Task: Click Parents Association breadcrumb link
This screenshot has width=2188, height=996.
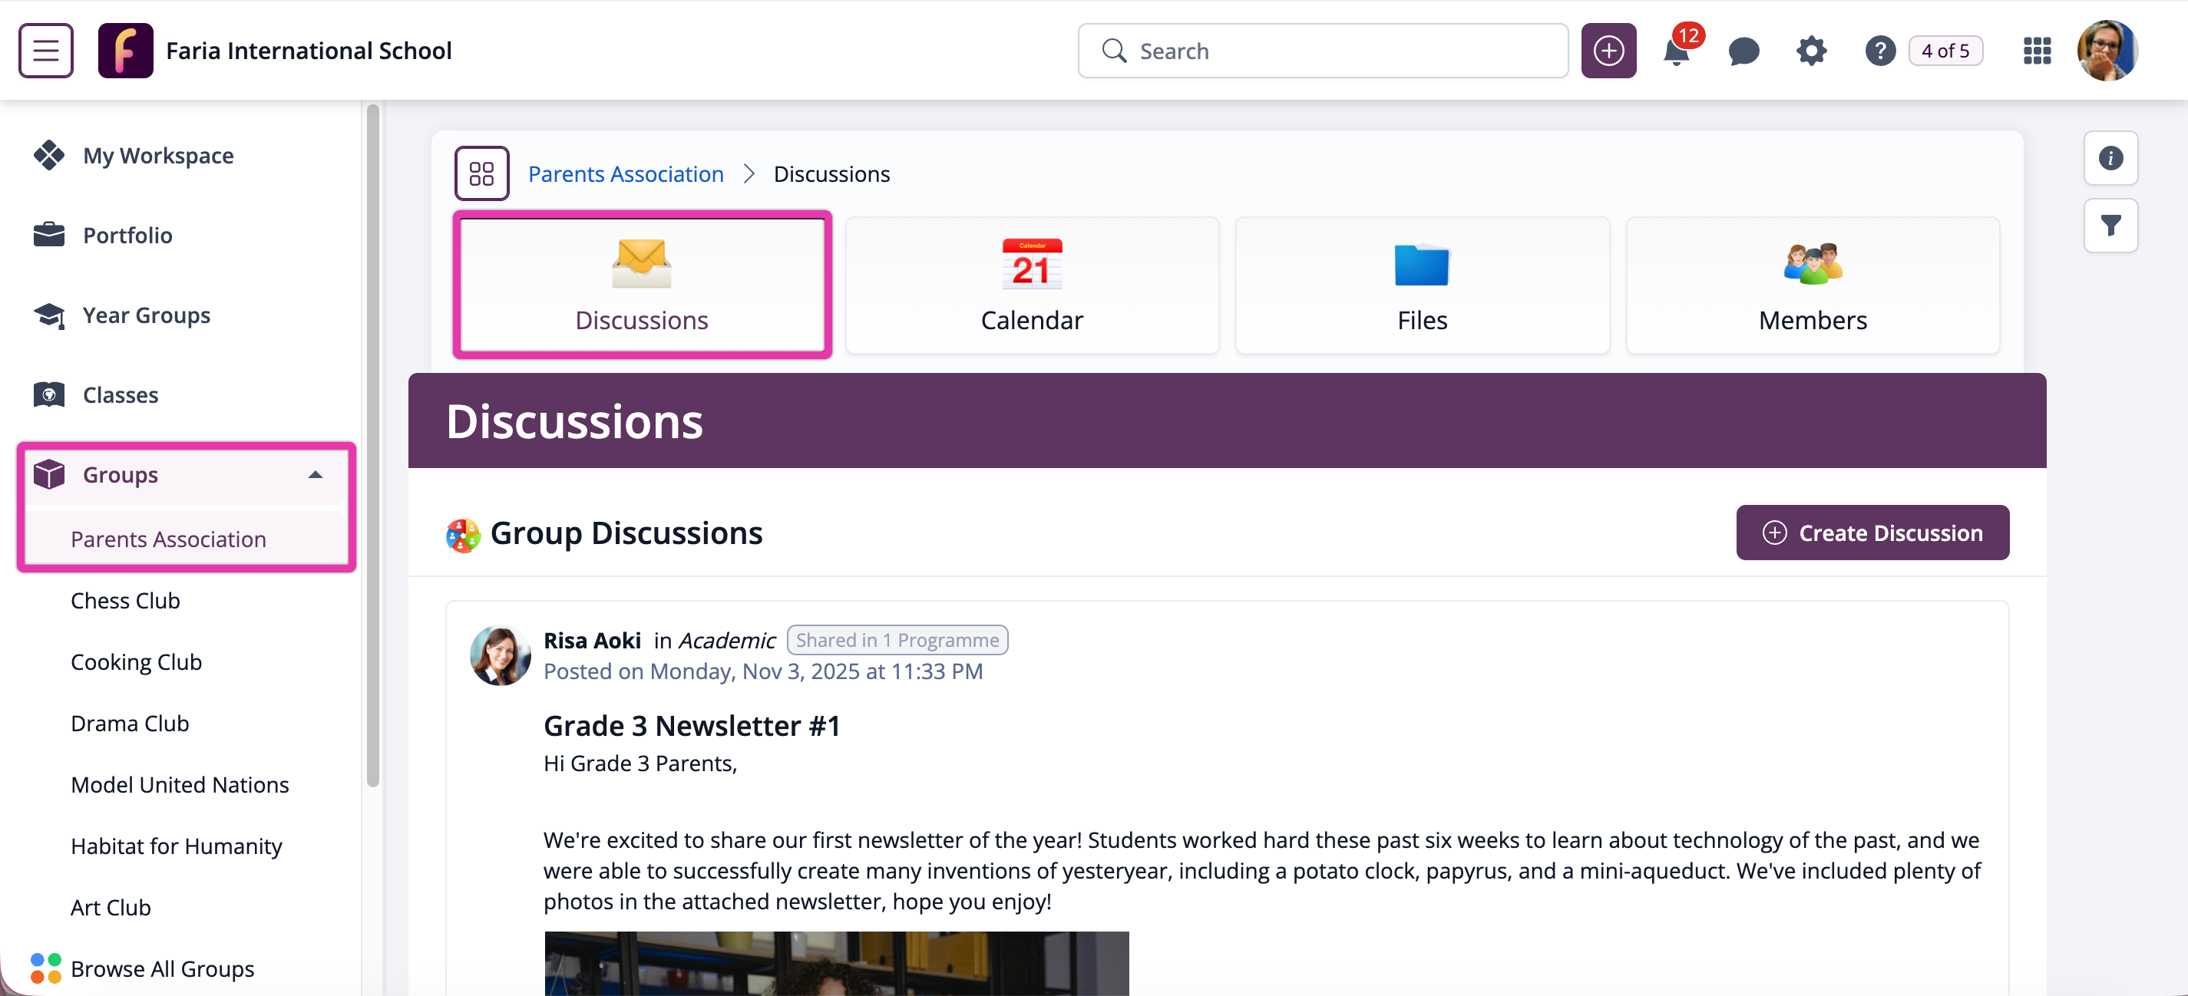Action: tap(626, 174)
